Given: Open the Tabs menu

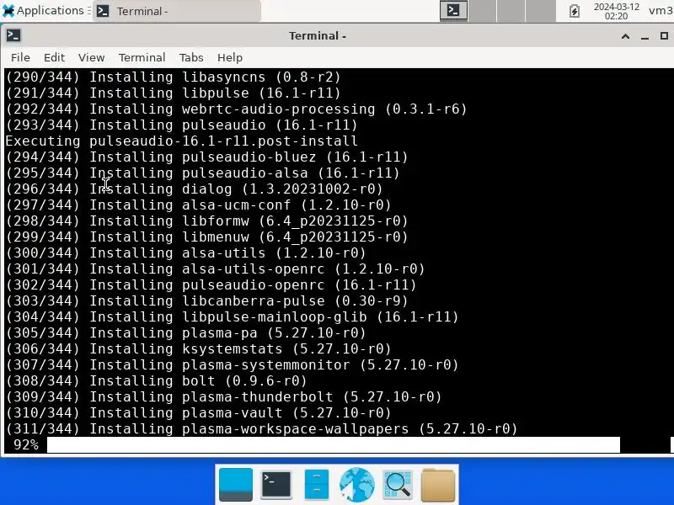Looking at the screenshot, I should tap(191, 57).
